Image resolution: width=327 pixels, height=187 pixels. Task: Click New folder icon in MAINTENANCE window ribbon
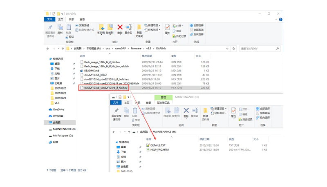point(206,110)
